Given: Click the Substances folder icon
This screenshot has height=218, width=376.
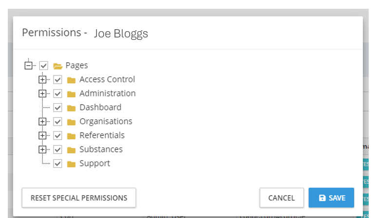Looking at the screenshot, I should (x=72, y=150).
